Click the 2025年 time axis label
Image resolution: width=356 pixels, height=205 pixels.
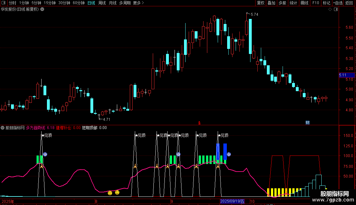8,201
